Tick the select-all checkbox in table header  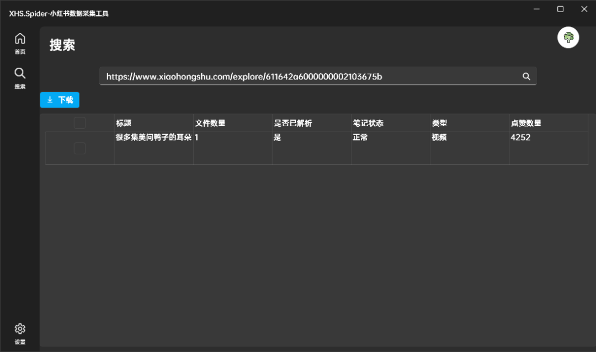coord(79,123)
